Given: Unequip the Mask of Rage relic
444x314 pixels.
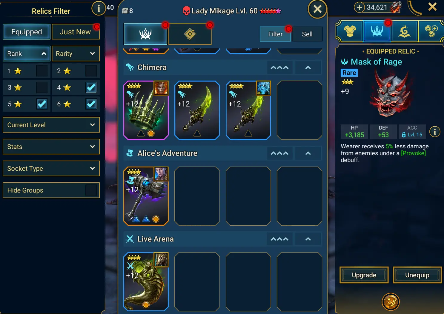Looking at the screenshot, I should pyautogui.click(x=417, y=275).
